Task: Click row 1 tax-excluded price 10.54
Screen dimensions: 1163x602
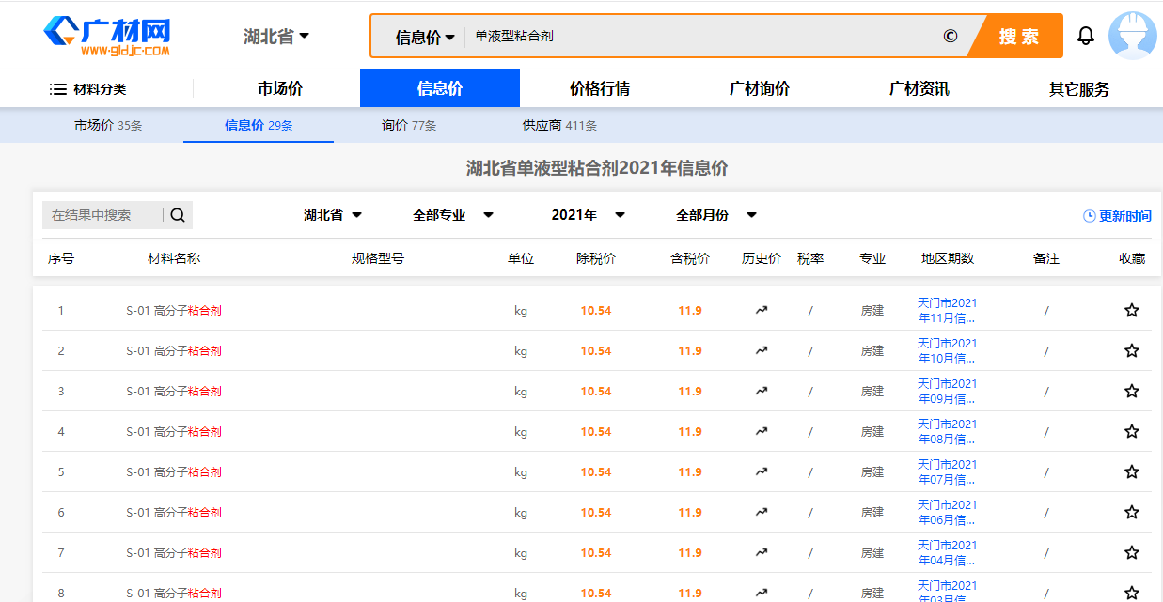Action: [596, 311]
